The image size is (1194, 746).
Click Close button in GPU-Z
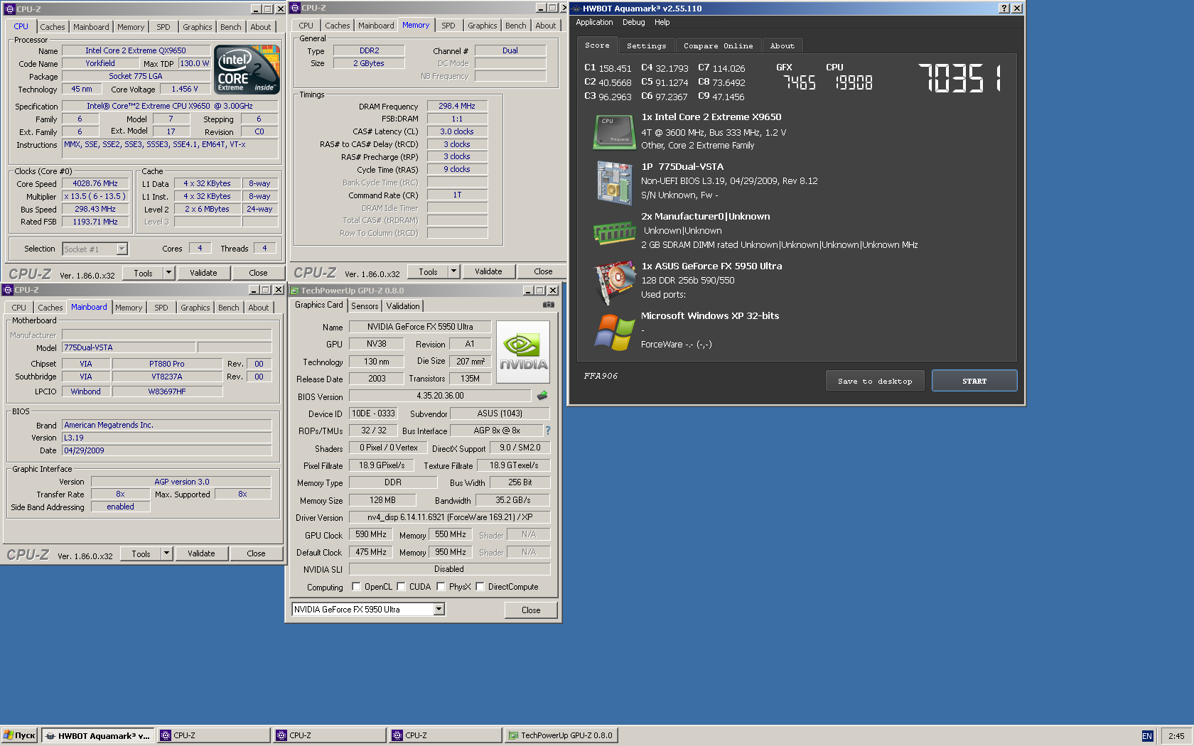coord(531,610)
